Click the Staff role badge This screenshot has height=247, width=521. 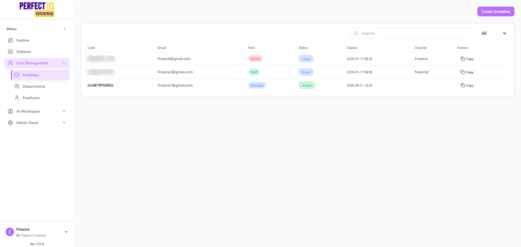(254, 72)
